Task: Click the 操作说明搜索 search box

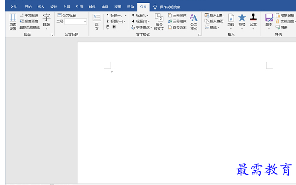Action: click(x=170, y=7)
